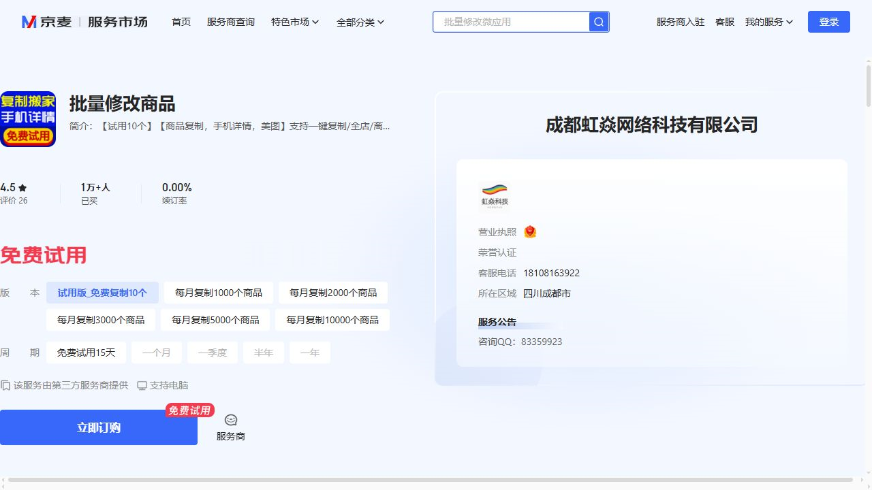Click the 评价 26 review count
The width and height of the screenshot is (872, 490).
pos(14,201)
